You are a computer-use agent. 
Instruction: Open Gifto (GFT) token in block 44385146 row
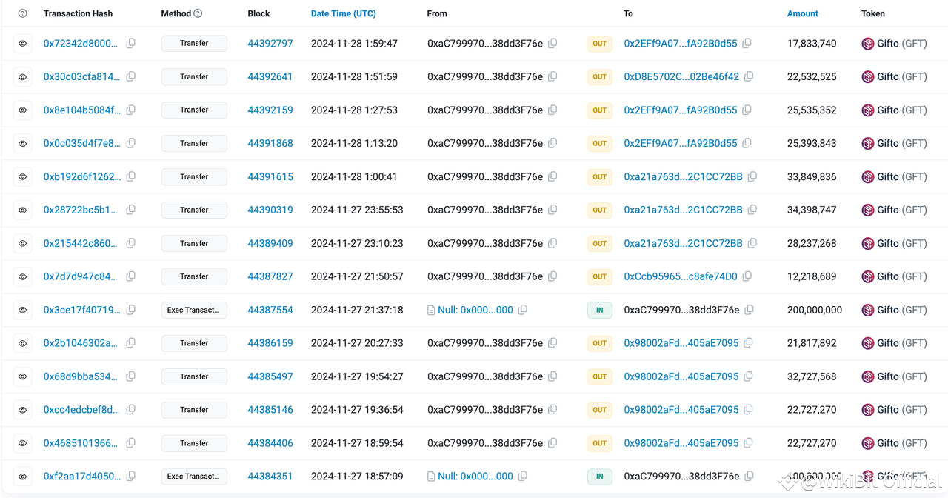(x=902, y=410)
